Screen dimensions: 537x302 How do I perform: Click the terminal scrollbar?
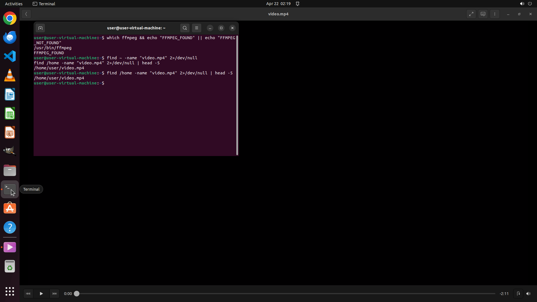(x=237, y=95)
